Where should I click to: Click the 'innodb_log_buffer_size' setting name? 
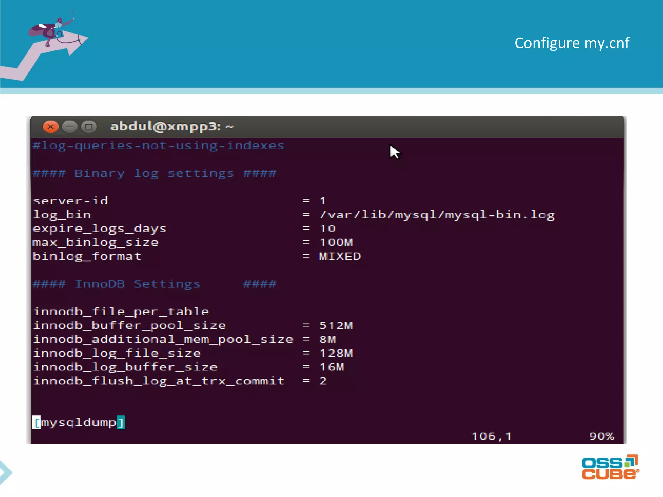click(x=125, y=367)
